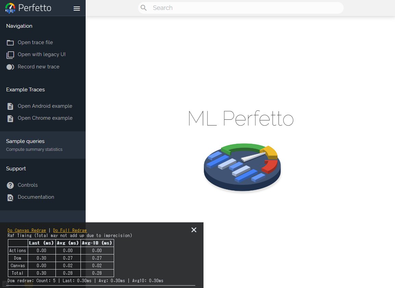The height and width of the screenshot is (288, 395).
Task: Click the Raf Timing description text
Action: click(x=70, y=236)
